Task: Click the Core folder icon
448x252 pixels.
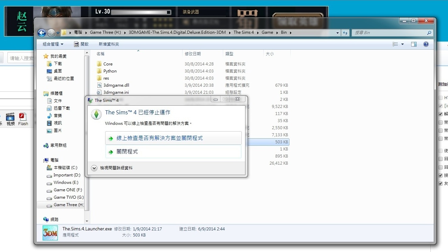Action: pos(99,64)
